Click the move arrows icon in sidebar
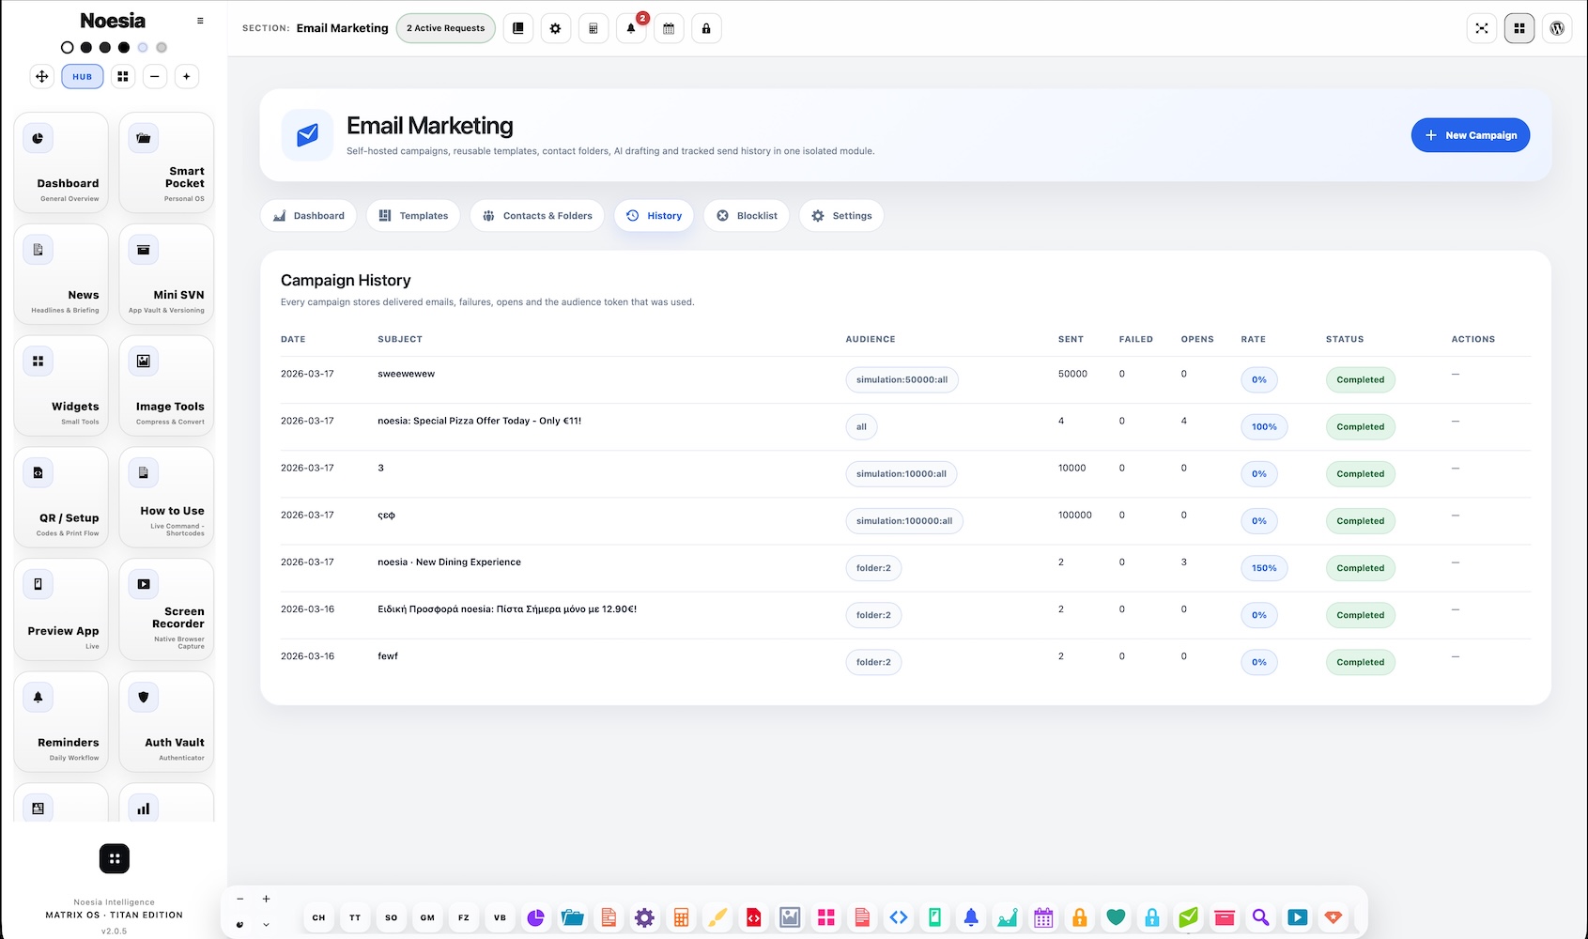Viewport: 1588px width, 939px height. tap(42, 76)
